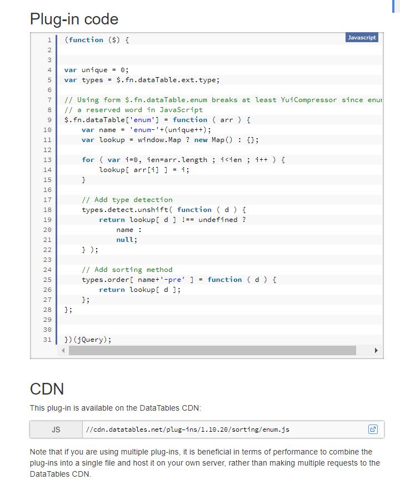
Task: Click the 'var lookup = window.Map' line
Action: 170,140
